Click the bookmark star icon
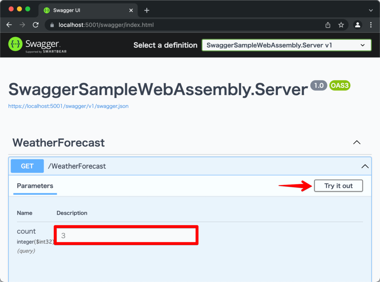Viewport: 380px width, 282px height. click(341, 25)
